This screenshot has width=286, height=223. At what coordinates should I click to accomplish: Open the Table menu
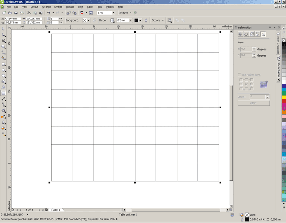tap(89, 7)
